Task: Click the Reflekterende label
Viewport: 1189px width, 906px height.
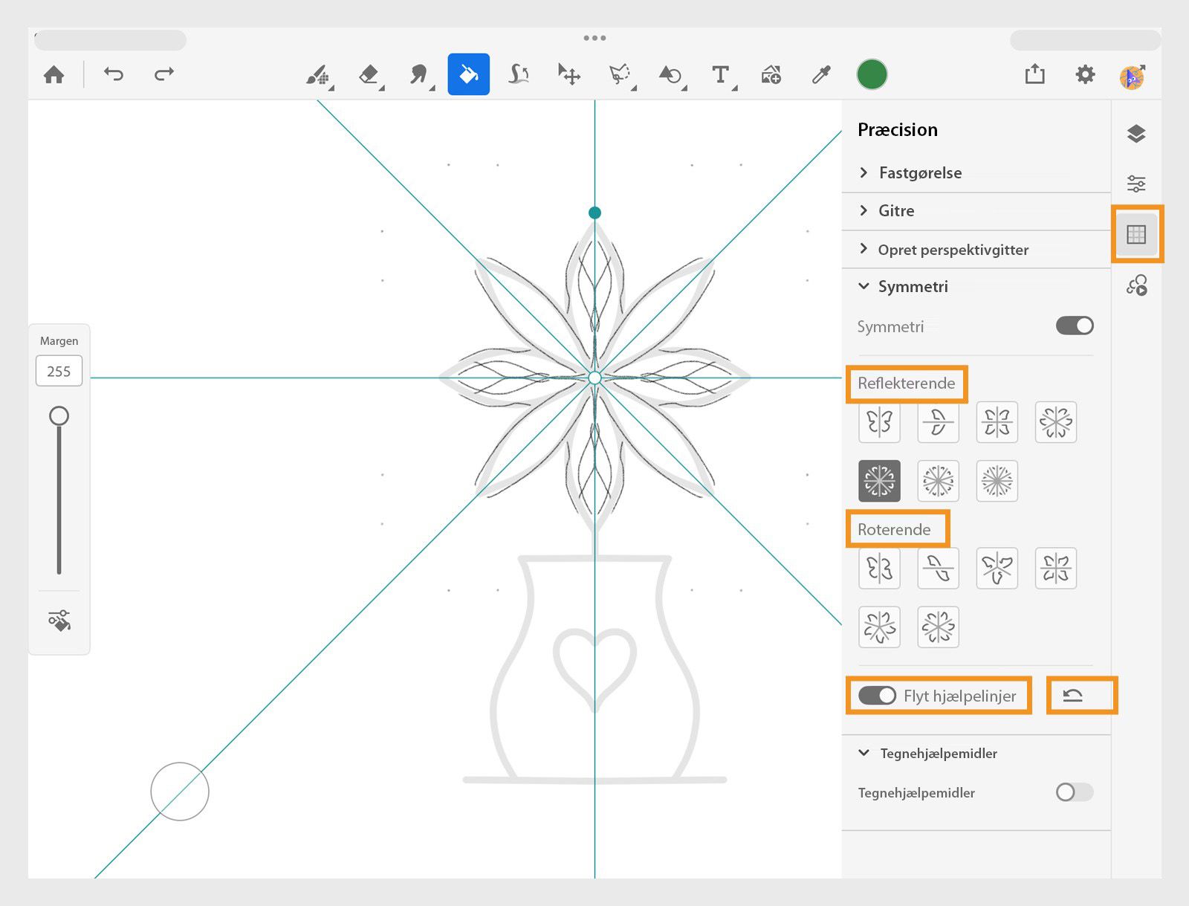Action: point(907,384)
